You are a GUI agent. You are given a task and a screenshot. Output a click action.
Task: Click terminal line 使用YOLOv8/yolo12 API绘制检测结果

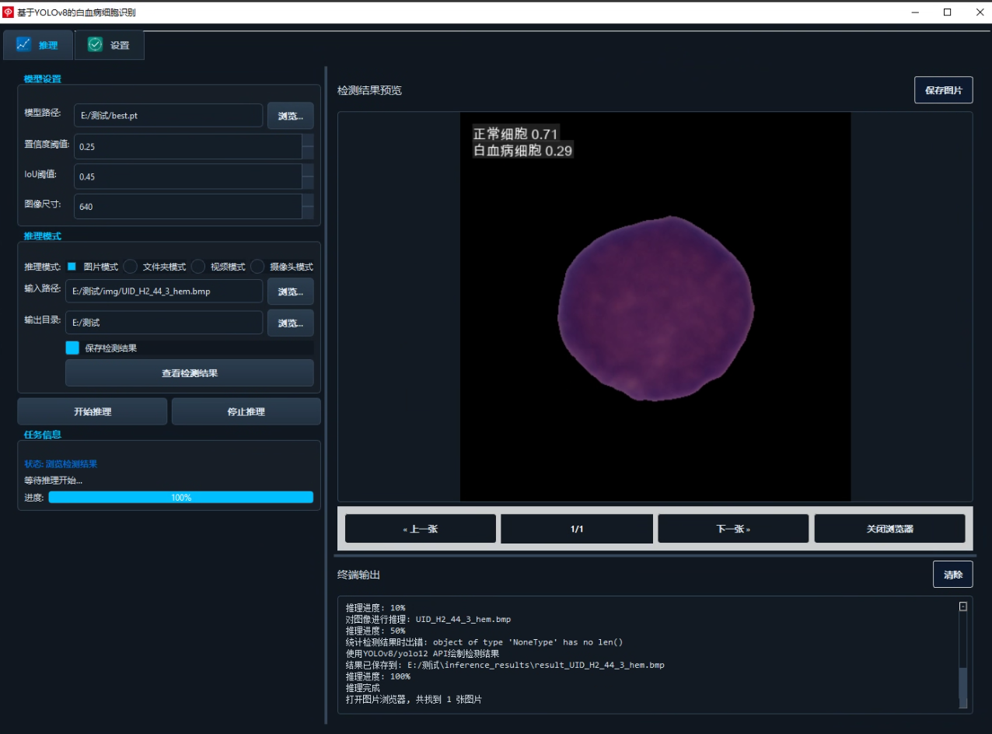[423, 654]
